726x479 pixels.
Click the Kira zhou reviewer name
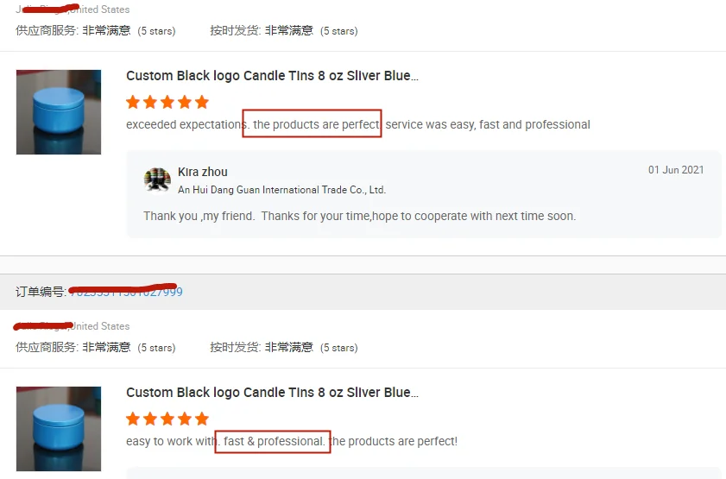point(203,172)
